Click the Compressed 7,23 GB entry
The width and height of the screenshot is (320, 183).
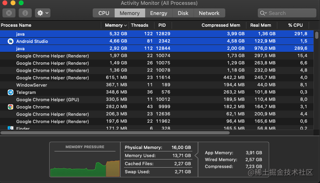coord(233,166)
